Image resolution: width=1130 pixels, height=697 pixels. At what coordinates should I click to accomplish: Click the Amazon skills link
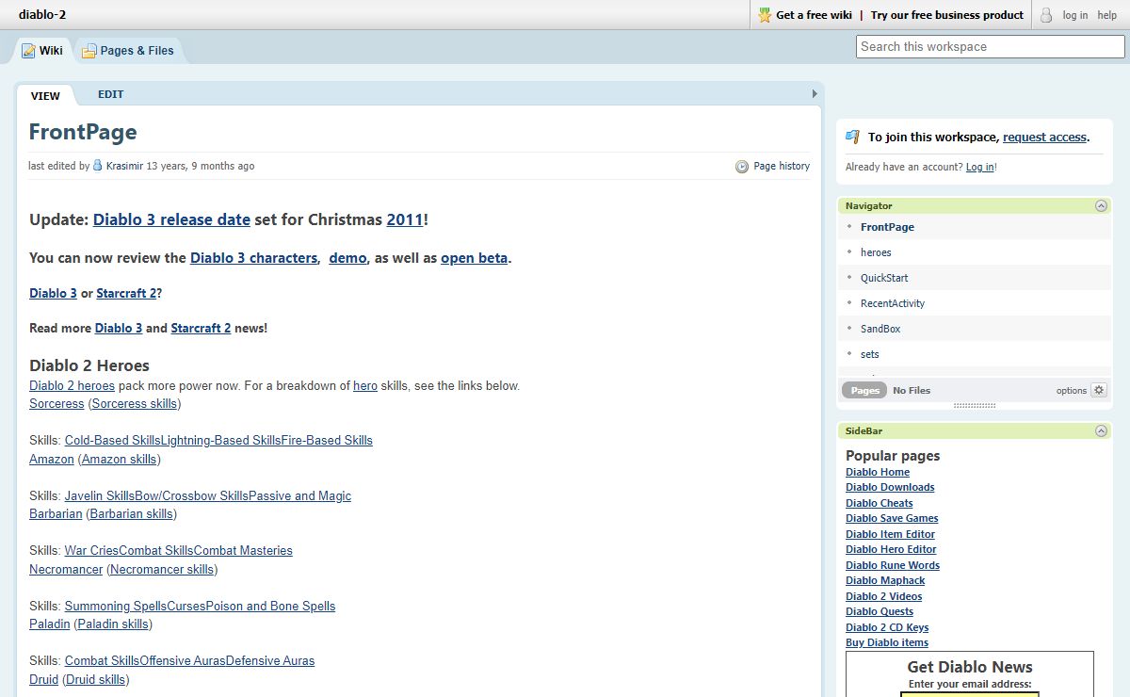point(119,459)
